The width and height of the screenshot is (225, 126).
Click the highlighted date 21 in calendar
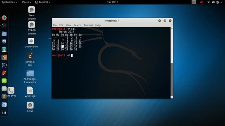62,47
